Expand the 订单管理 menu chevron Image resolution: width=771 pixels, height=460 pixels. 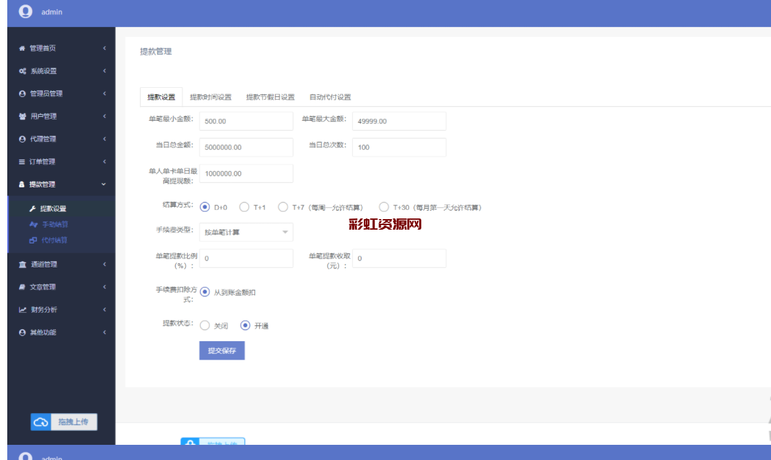coord(104,162)
